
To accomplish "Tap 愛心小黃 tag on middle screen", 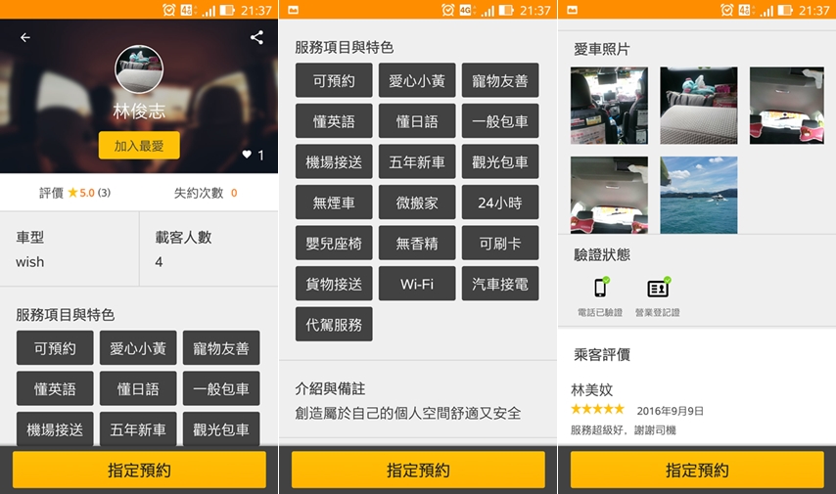I will coord(417,80).
